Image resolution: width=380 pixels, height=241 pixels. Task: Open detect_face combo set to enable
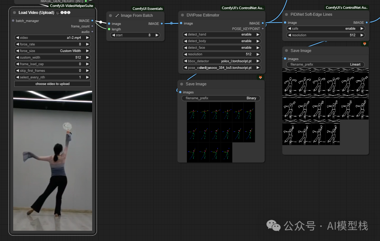[x=221, y=48]
